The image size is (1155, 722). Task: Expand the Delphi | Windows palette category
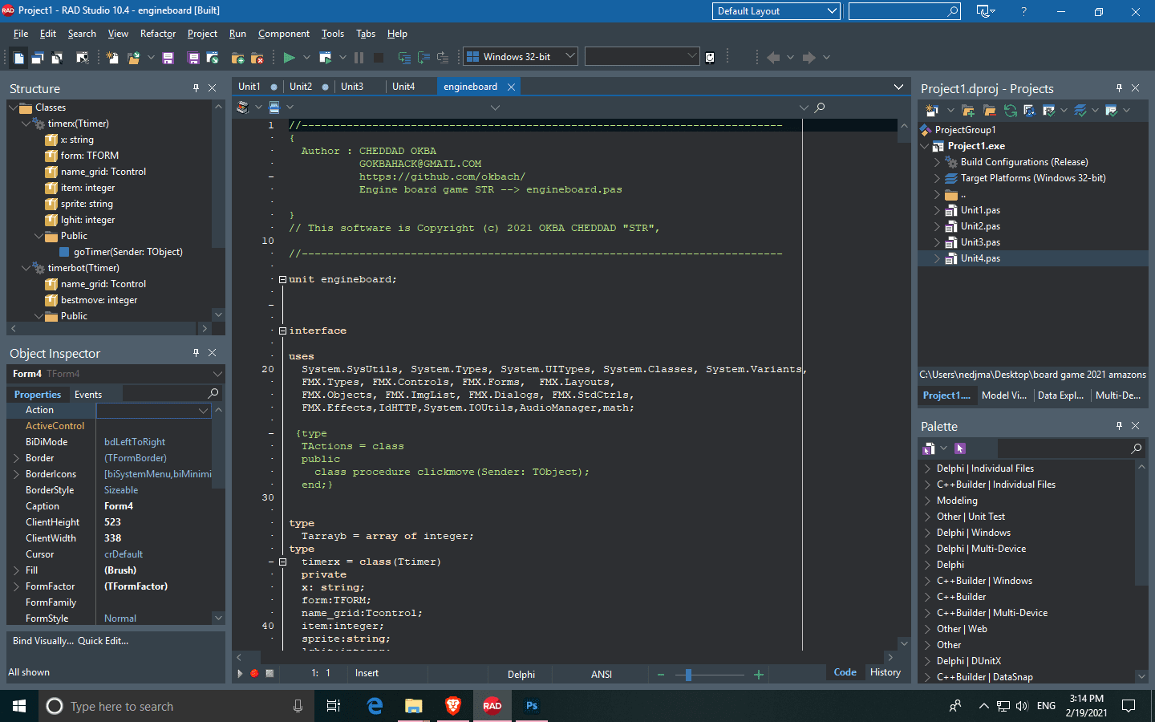point(927,533)
